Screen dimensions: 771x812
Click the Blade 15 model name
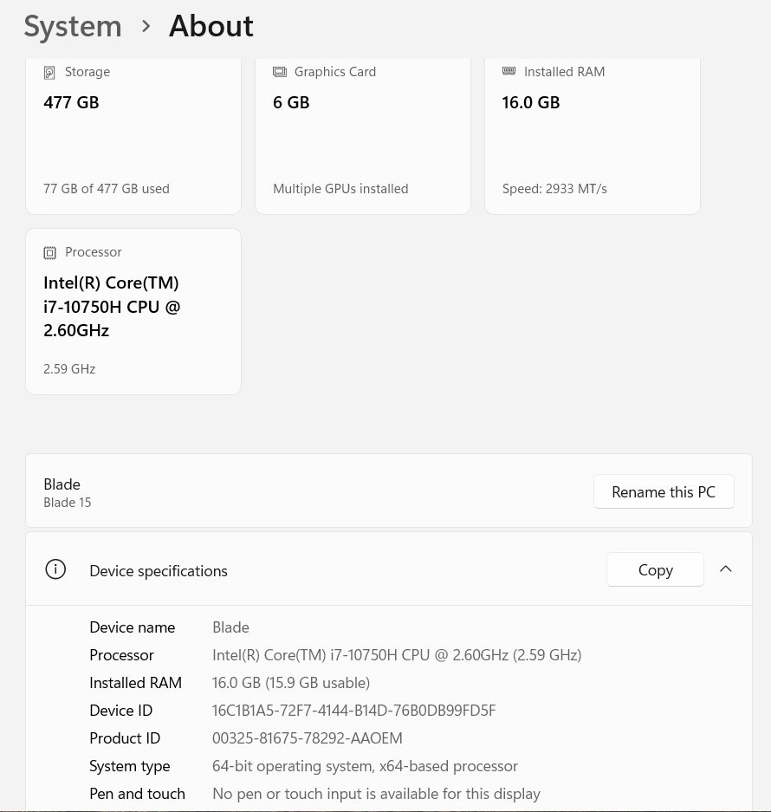(x=68, y=503)
